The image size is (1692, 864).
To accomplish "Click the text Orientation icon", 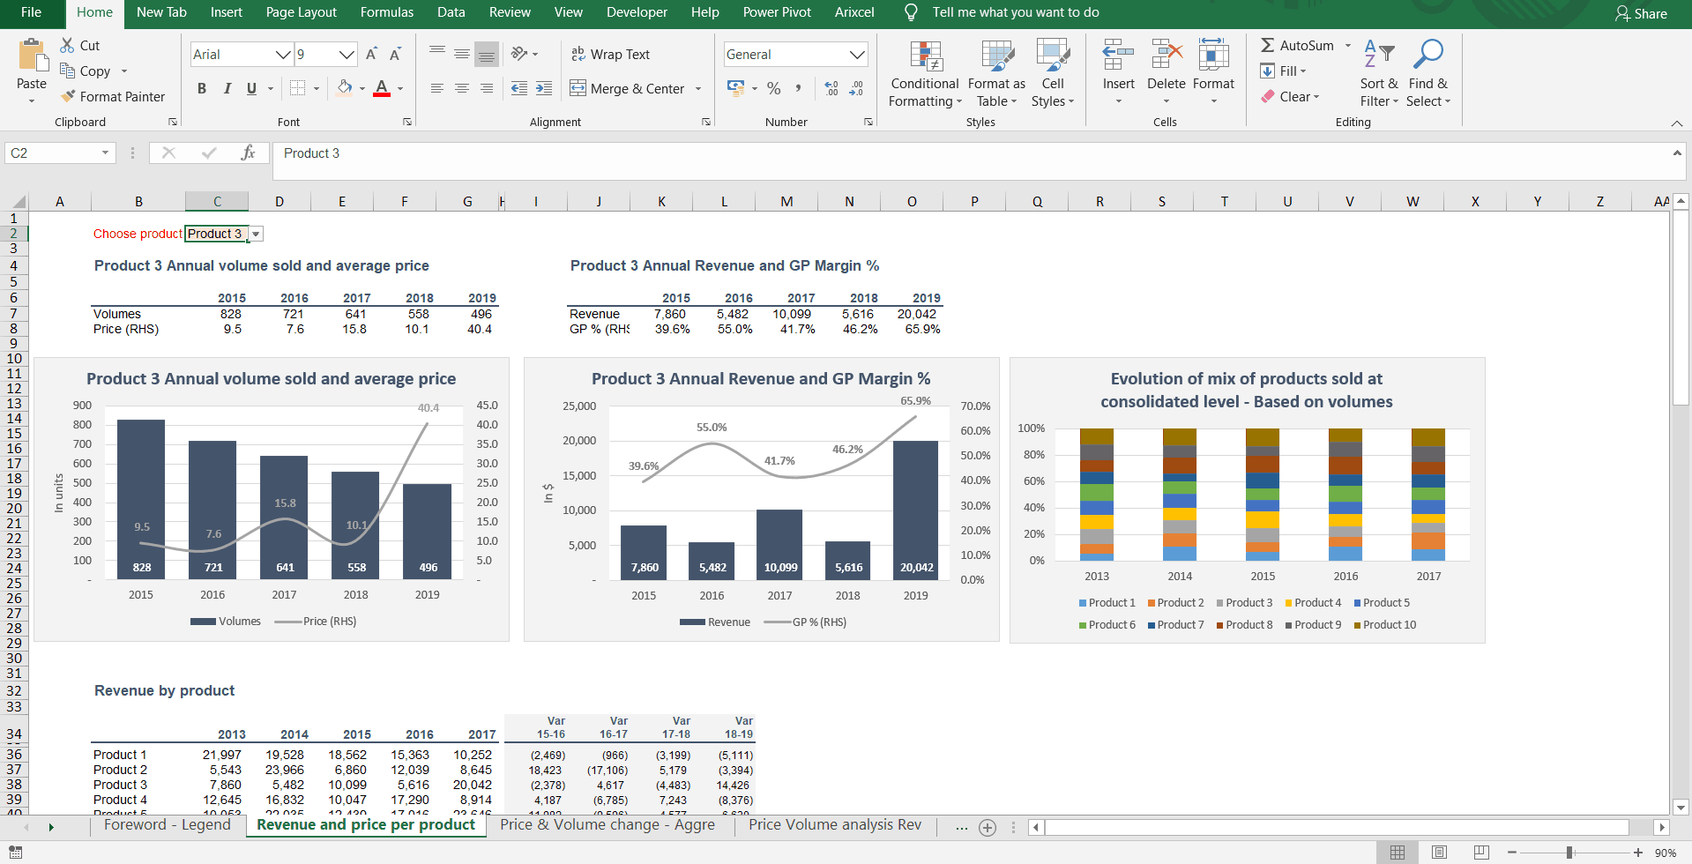I will [519, 55].
